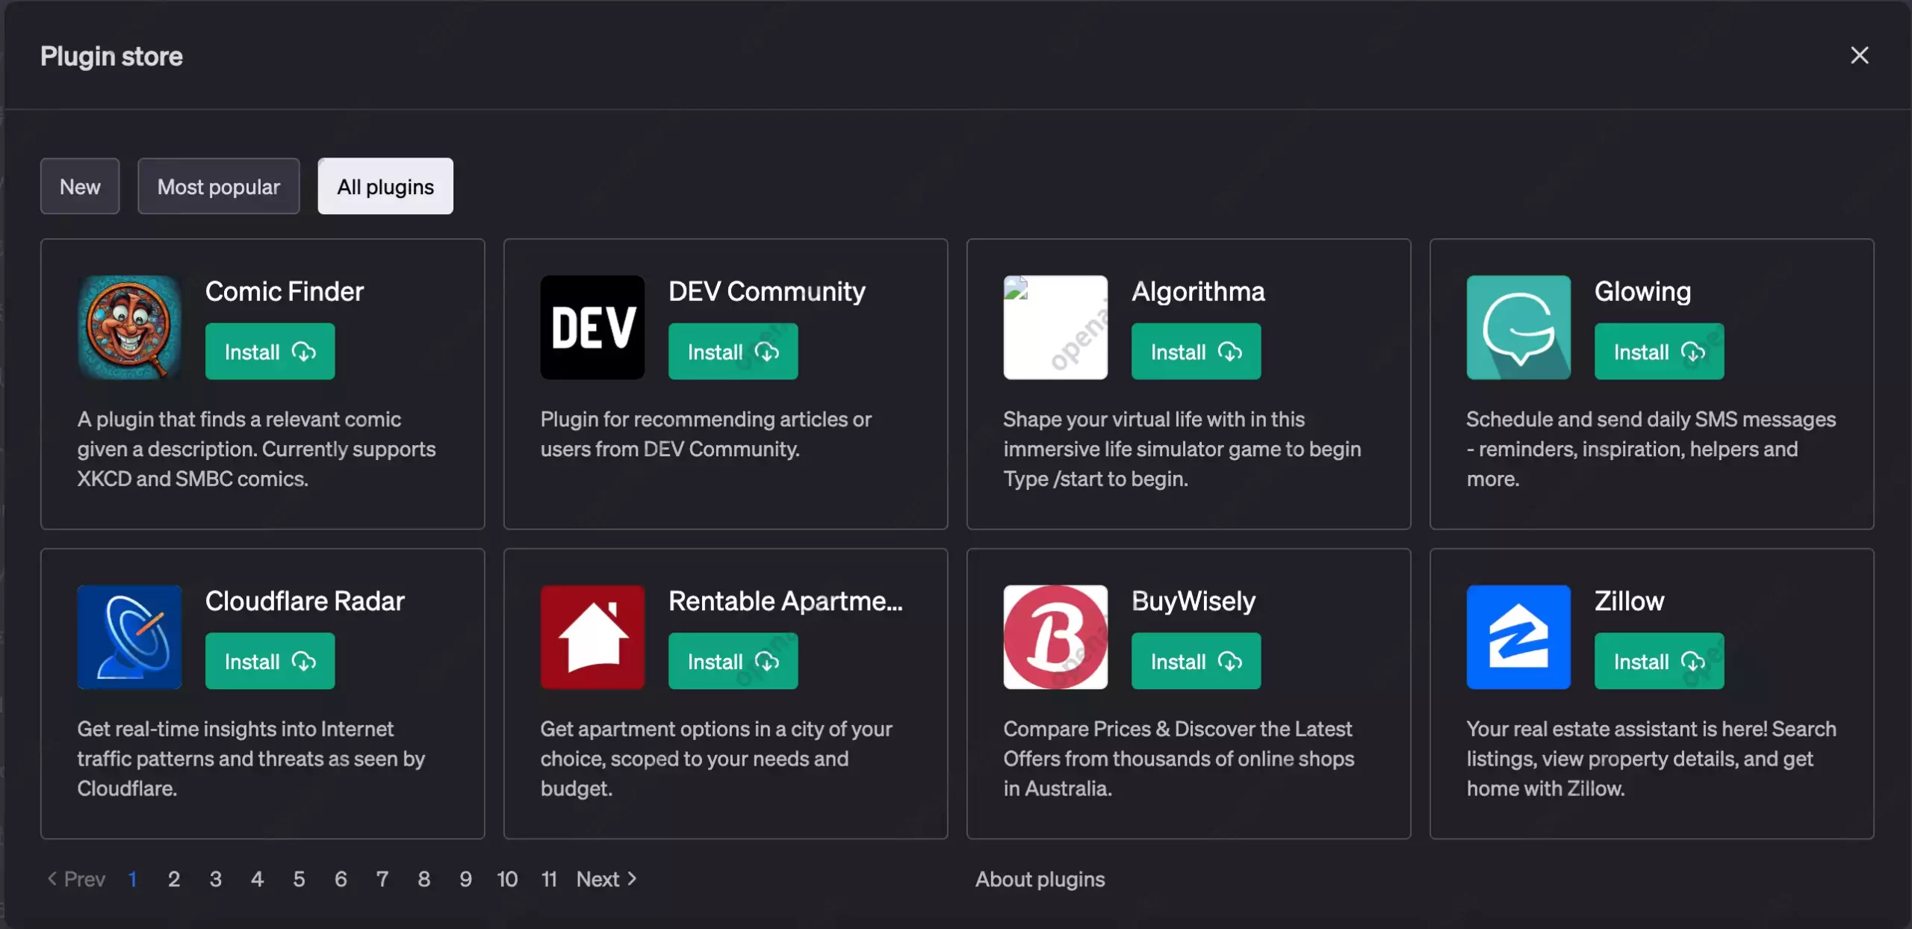Click the BuyWisely red B logo
The image size is (1912, 929).
[1055, 637]
